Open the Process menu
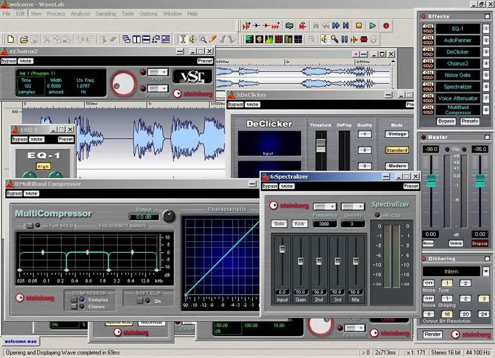Image resolution: width=495 pixels, height=358 pixels. 56,14
